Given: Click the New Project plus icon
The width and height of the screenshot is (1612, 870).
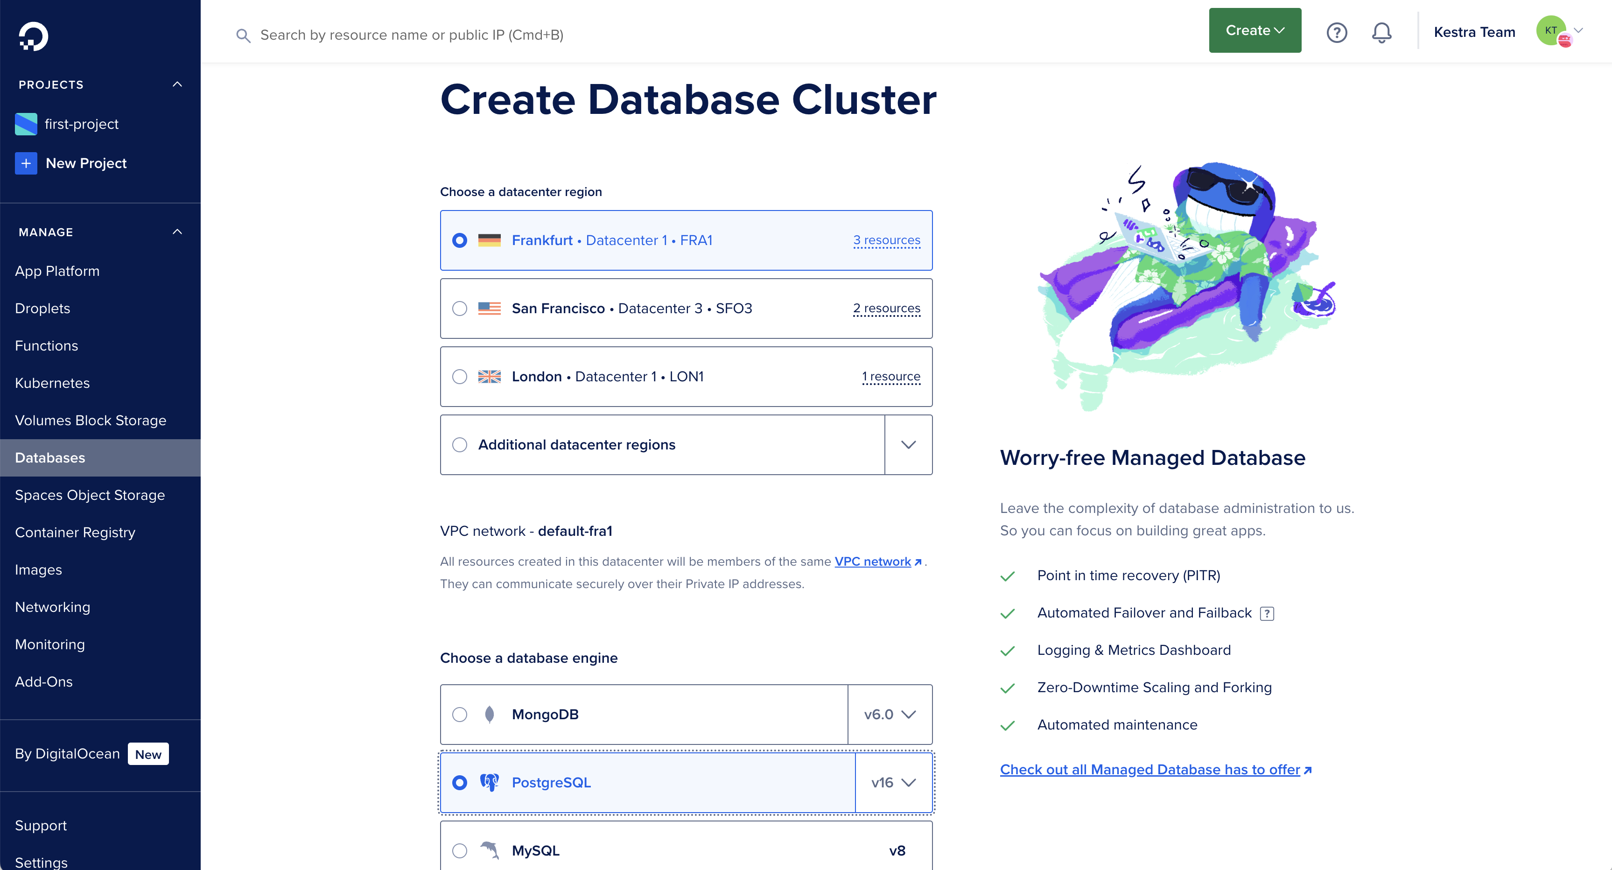Looking at the screenshot, I should [26, 163].
